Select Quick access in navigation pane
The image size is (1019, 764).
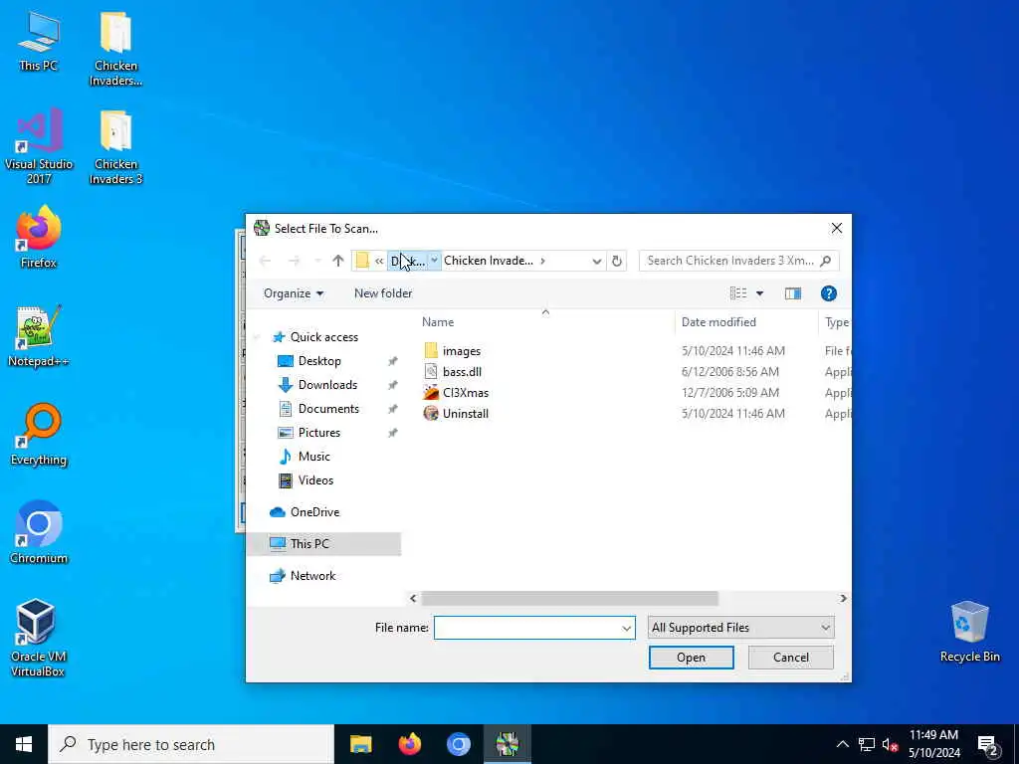(x=323, y=337)
